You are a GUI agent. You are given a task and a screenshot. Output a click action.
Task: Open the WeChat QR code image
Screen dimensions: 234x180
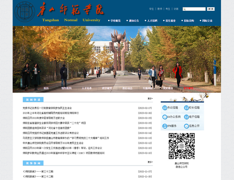pyautogui.click(x=181, y=146)
